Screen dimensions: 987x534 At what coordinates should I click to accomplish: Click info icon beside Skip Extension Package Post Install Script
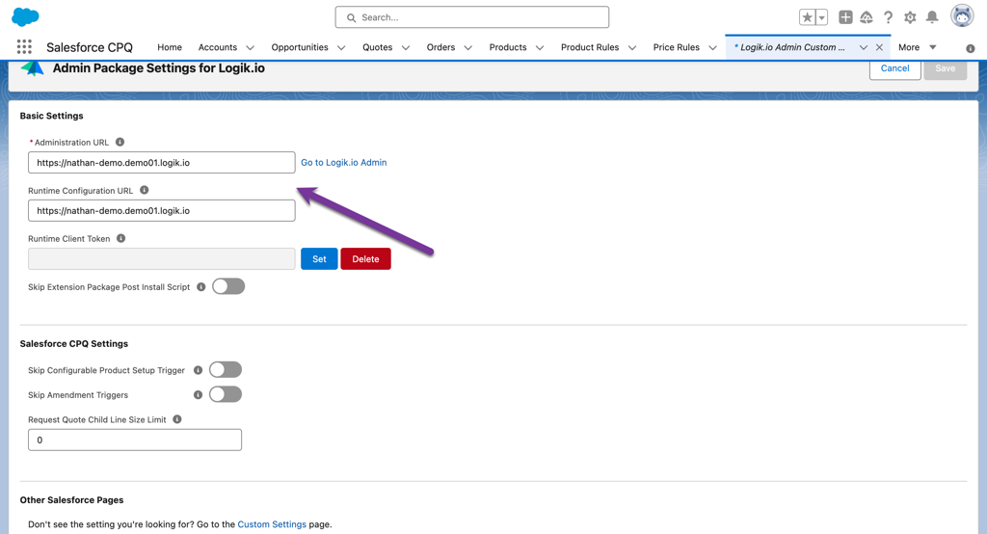(x=200, y=287)
